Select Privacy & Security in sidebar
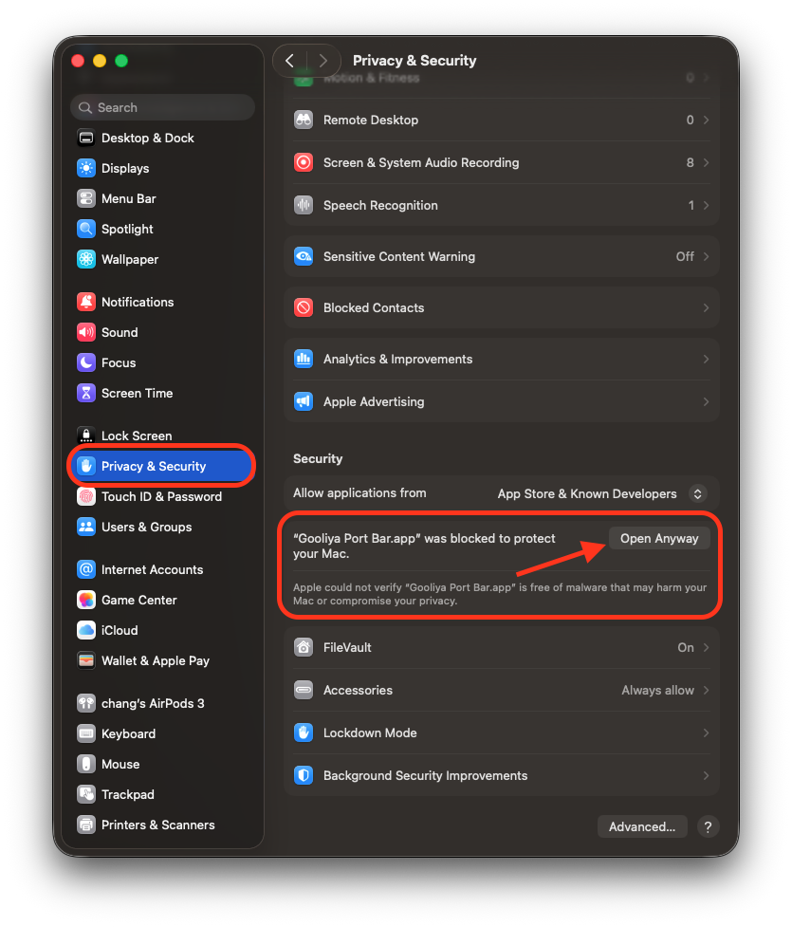This screenshot has width=792, height=927. (162, 466)
